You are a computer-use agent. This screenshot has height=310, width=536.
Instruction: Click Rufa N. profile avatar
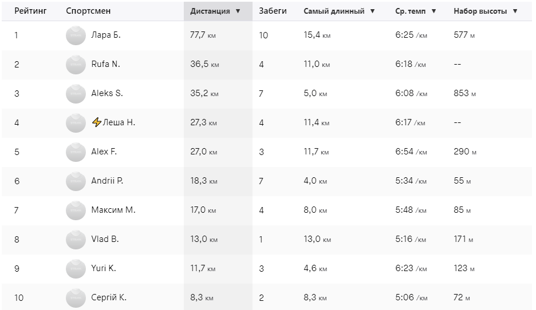point(76,64)
